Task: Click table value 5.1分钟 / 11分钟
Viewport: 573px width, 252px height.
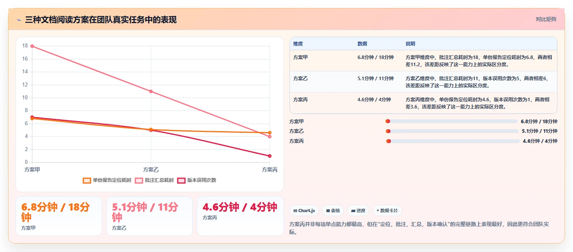Action: [x=375, y=79]
